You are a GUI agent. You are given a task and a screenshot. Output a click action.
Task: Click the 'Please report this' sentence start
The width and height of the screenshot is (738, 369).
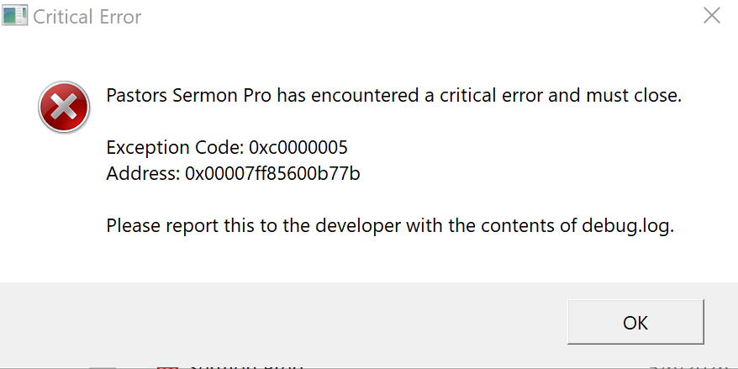pyautogui.click(x=174, y=226)
